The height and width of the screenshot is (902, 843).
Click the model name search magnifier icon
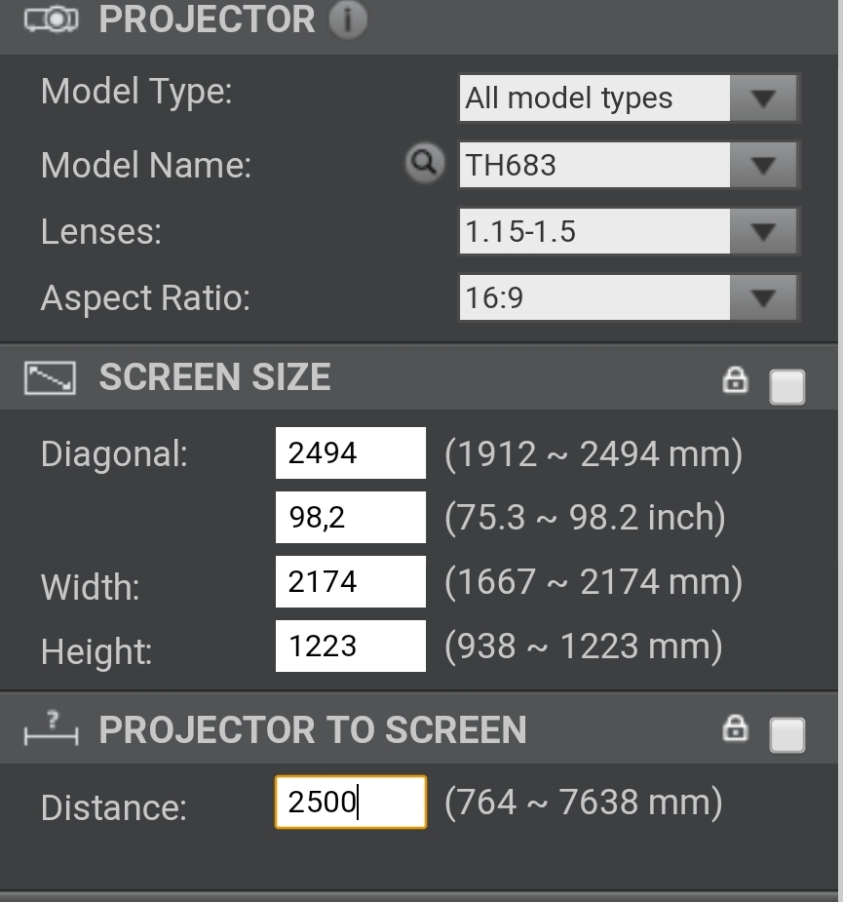424,163
